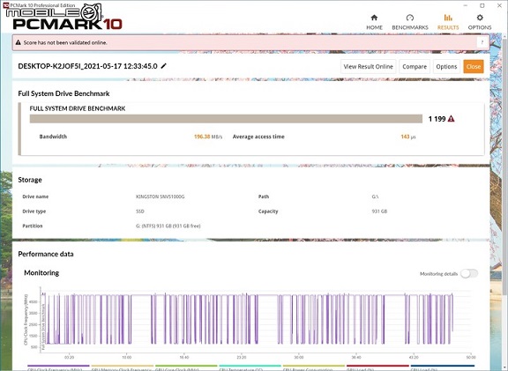508x371 pixels.
Task: Click the question mark help icon in banner
Action: (482, 42)
